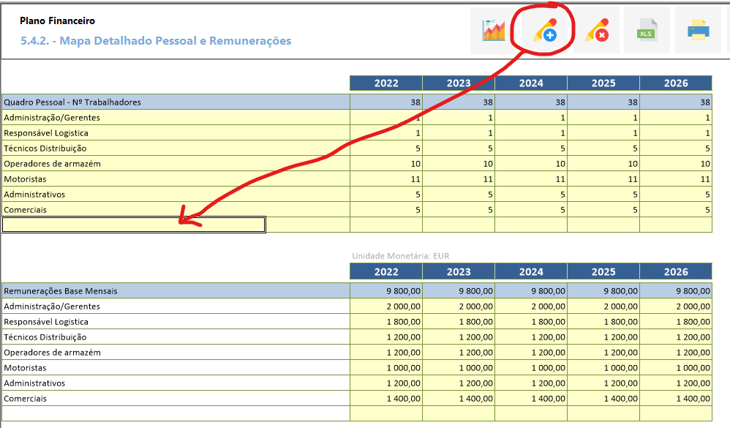Select 'Remunerações Base Mensais' header row
This screenshot has height=428, width=730.
[x=176, y=290]
